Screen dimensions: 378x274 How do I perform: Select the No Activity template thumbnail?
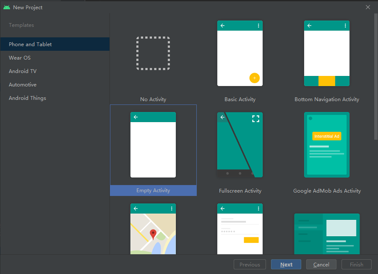[153, 53]
